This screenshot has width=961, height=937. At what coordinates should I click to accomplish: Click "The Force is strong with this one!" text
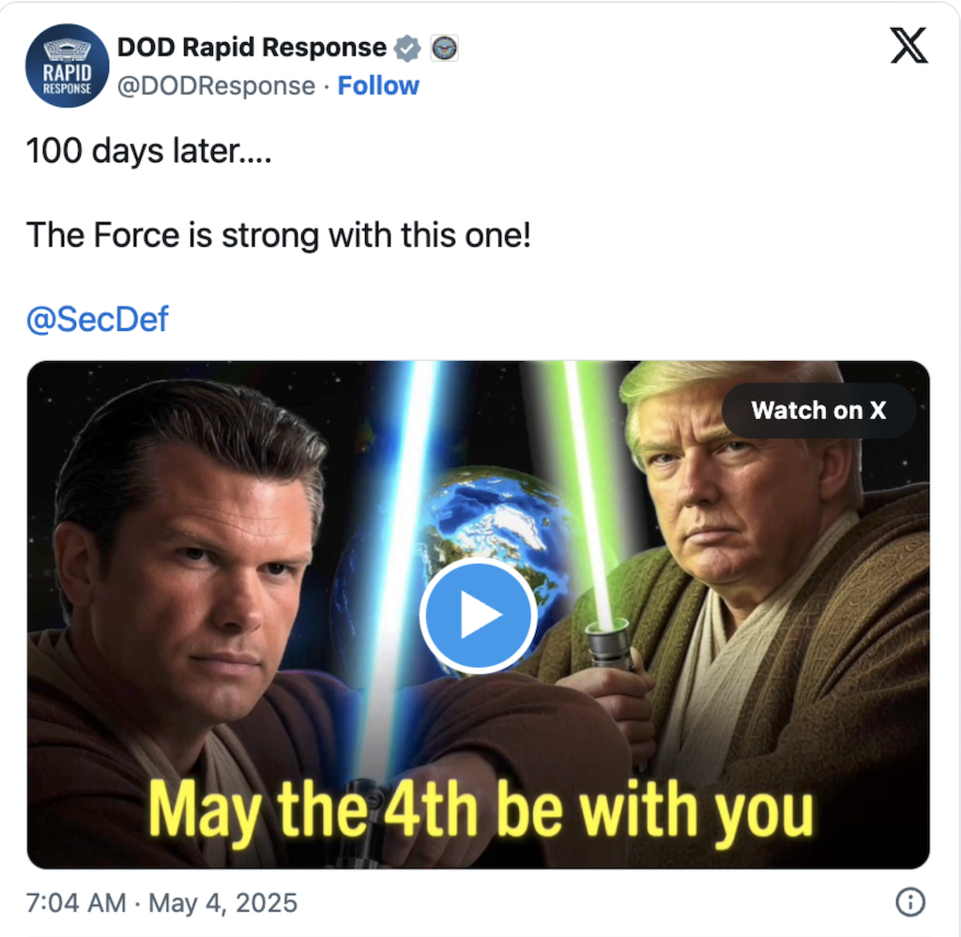pyautogui.click(x=278, y=235)
